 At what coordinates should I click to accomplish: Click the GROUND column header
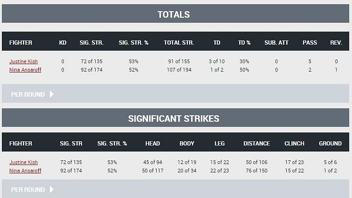click(x=330, y=144)
